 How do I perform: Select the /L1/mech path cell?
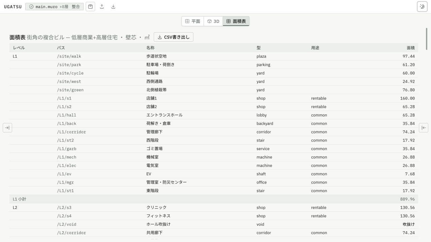67,157
